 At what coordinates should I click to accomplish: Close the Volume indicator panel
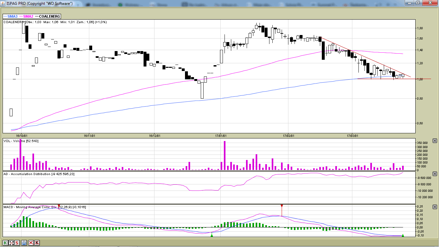pyautogui.click(x=435, y=141)
